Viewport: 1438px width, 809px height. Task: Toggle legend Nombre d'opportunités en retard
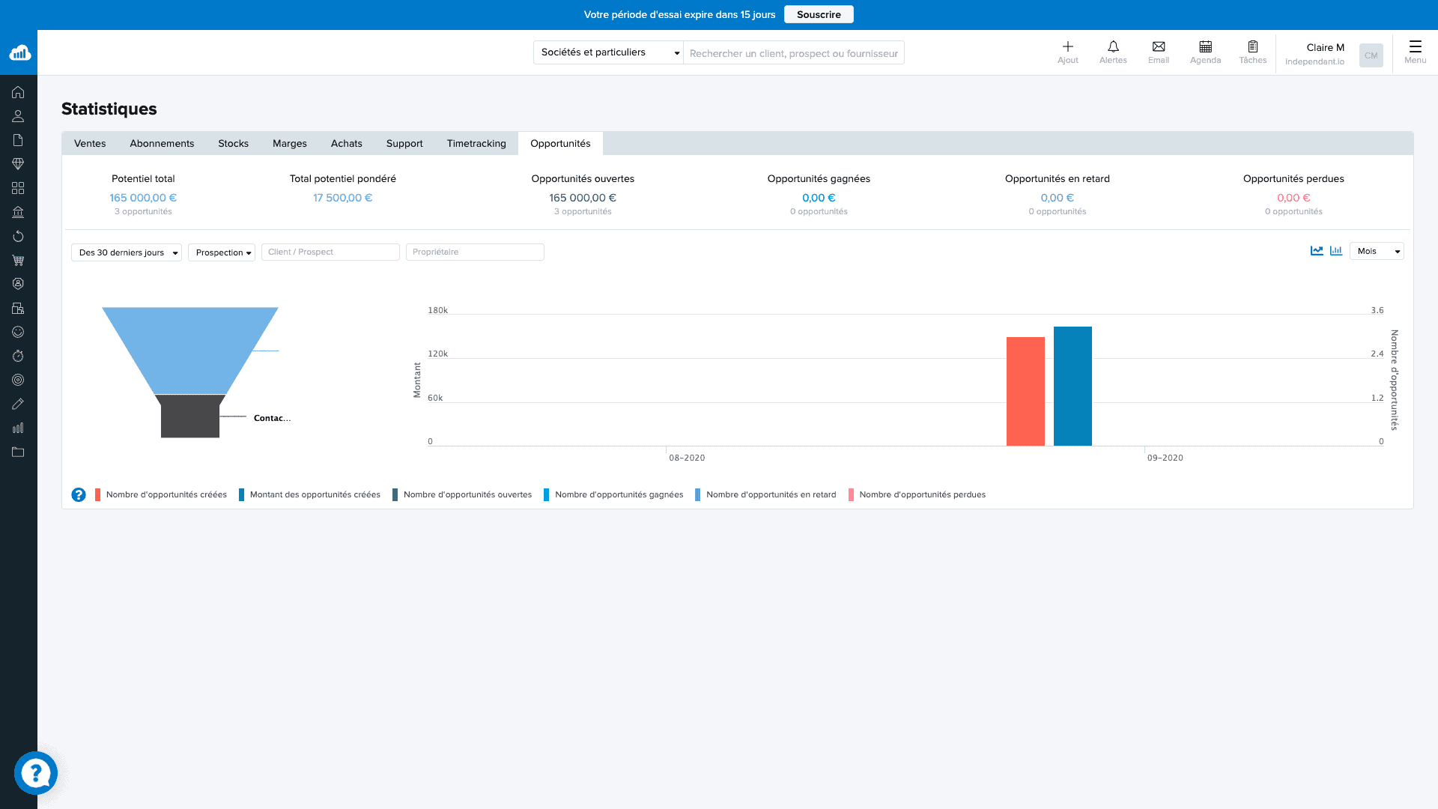tap(765, 494)
